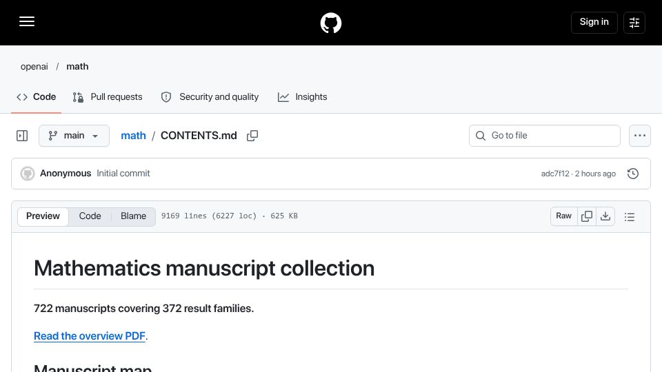Switch to the Pull requests tab
The width and height of the screenshot is (662, 372).
[108, 97]
